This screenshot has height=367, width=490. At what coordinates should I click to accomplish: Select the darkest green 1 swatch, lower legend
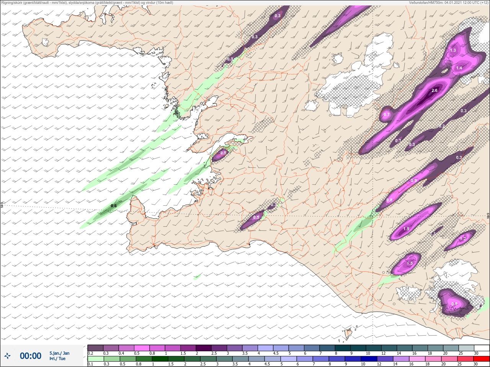tap(160, 359)
